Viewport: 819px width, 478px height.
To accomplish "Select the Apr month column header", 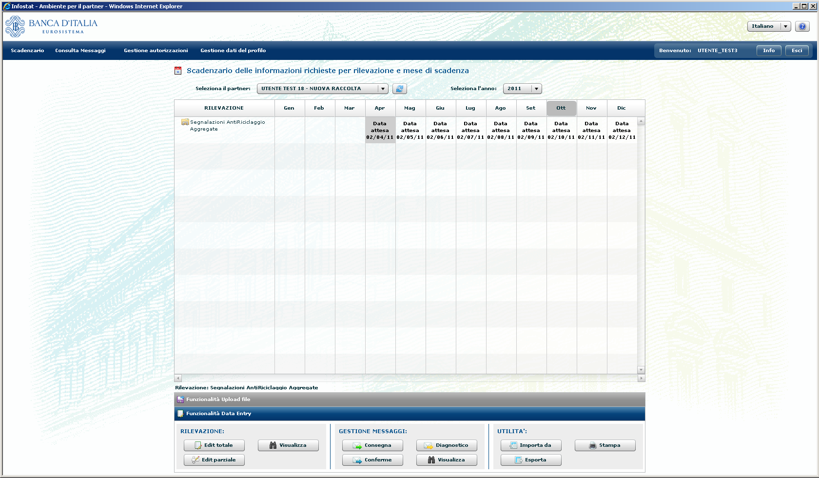I will coord(380,108).
